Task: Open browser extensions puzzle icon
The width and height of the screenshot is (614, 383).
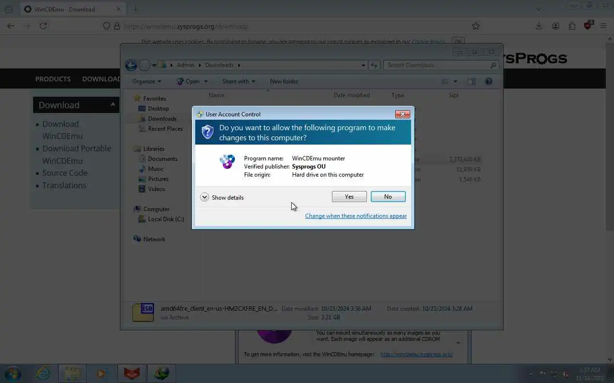Action: coord(572,26)
